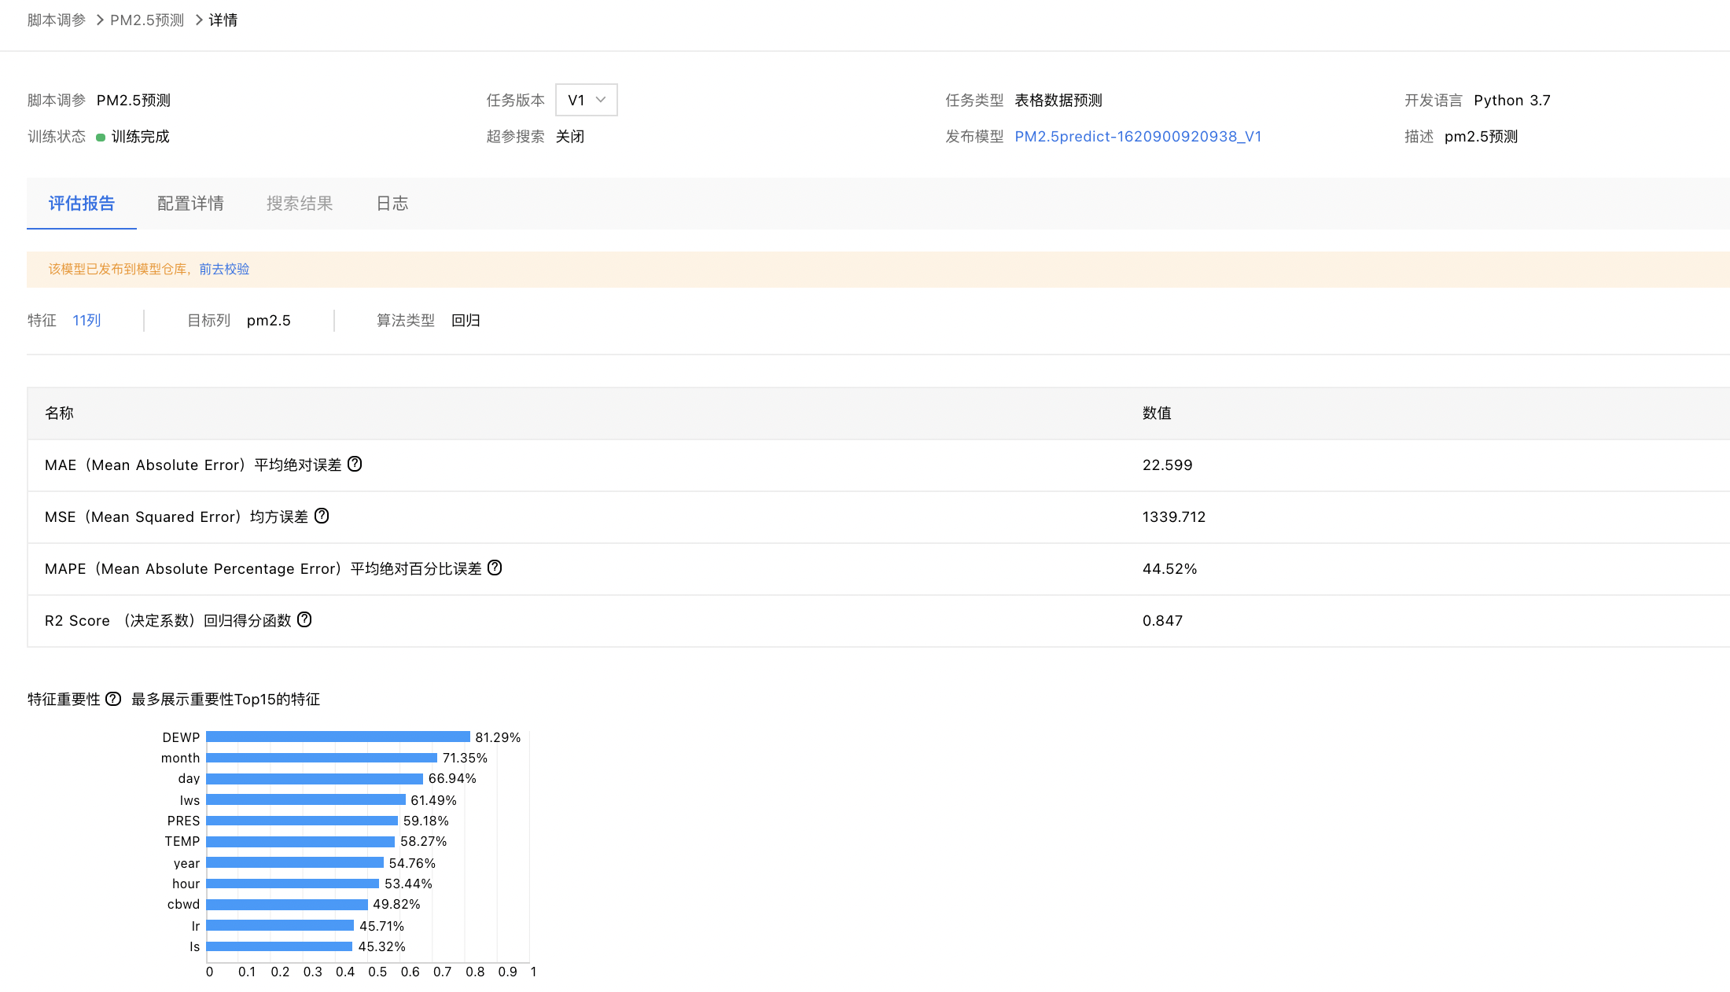The height and width of the screenshot is (992, 1730).
Task: Click the MAPE value 44.52%
Action: (x=1170, y=568)
